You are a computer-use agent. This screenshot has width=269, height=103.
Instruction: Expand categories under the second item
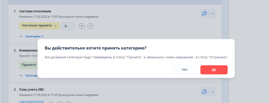pos(28,75)
